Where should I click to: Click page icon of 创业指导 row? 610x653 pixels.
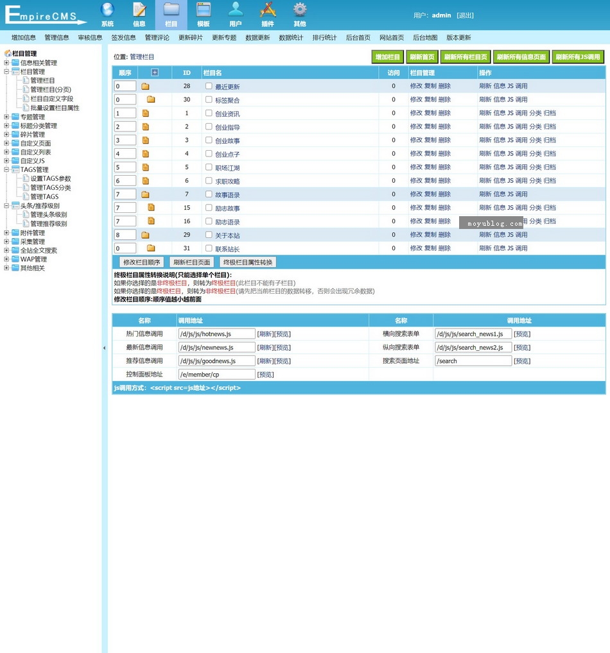point(146,126)
